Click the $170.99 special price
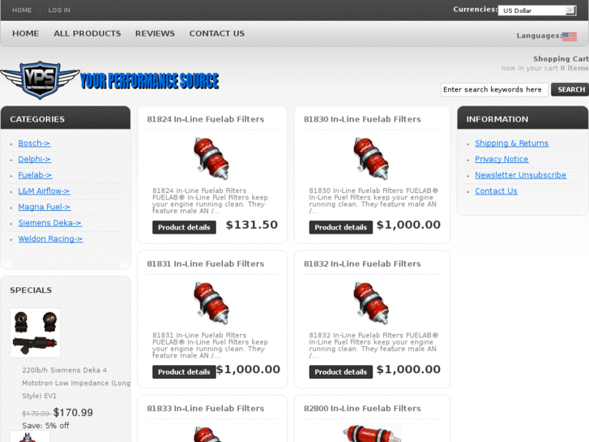 pos(73,413)
